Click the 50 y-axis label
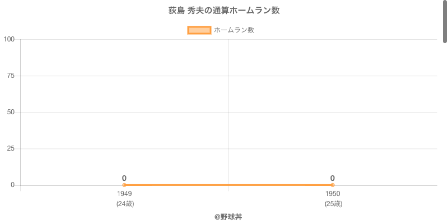The image size is (448, 224). pyautogui.click(x=11, y=113)
